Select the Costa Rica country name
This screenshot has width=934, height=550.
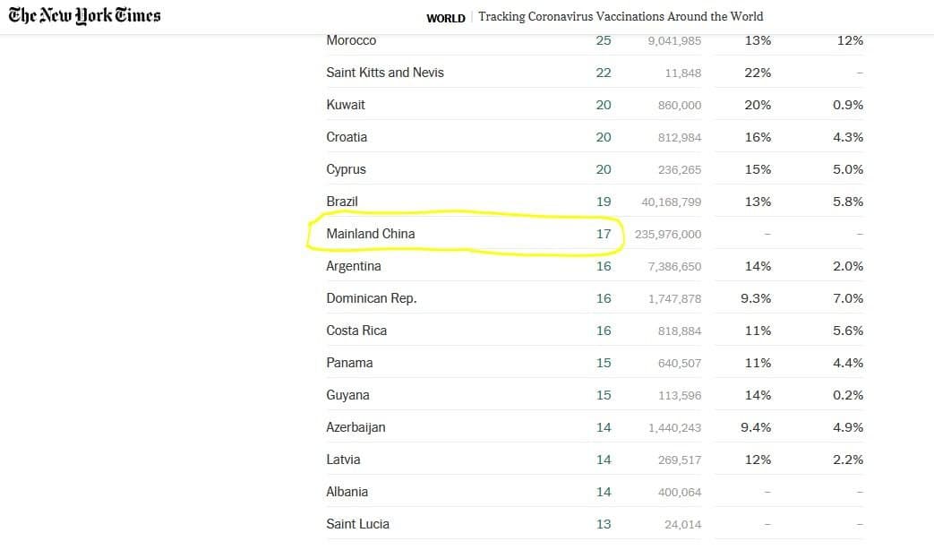coord(356,331)
